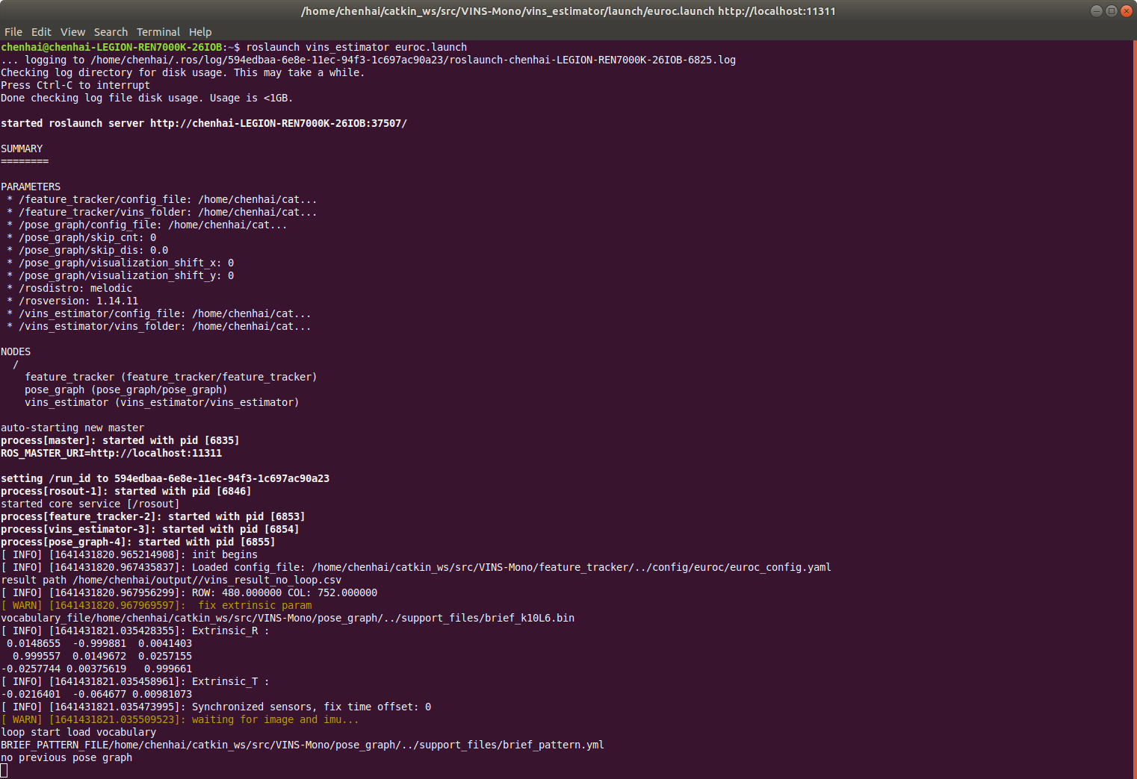Click the /feature_tracker/config_file parameter line

[x=162, y=199]
